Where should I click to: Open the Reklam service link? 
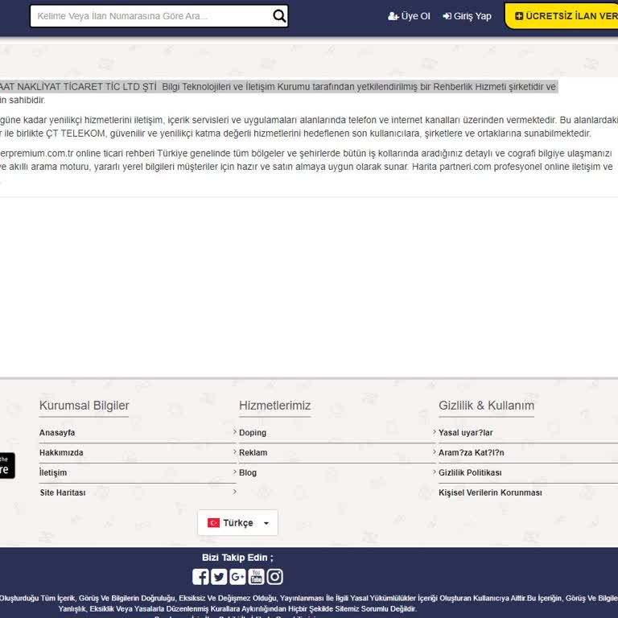253,452
